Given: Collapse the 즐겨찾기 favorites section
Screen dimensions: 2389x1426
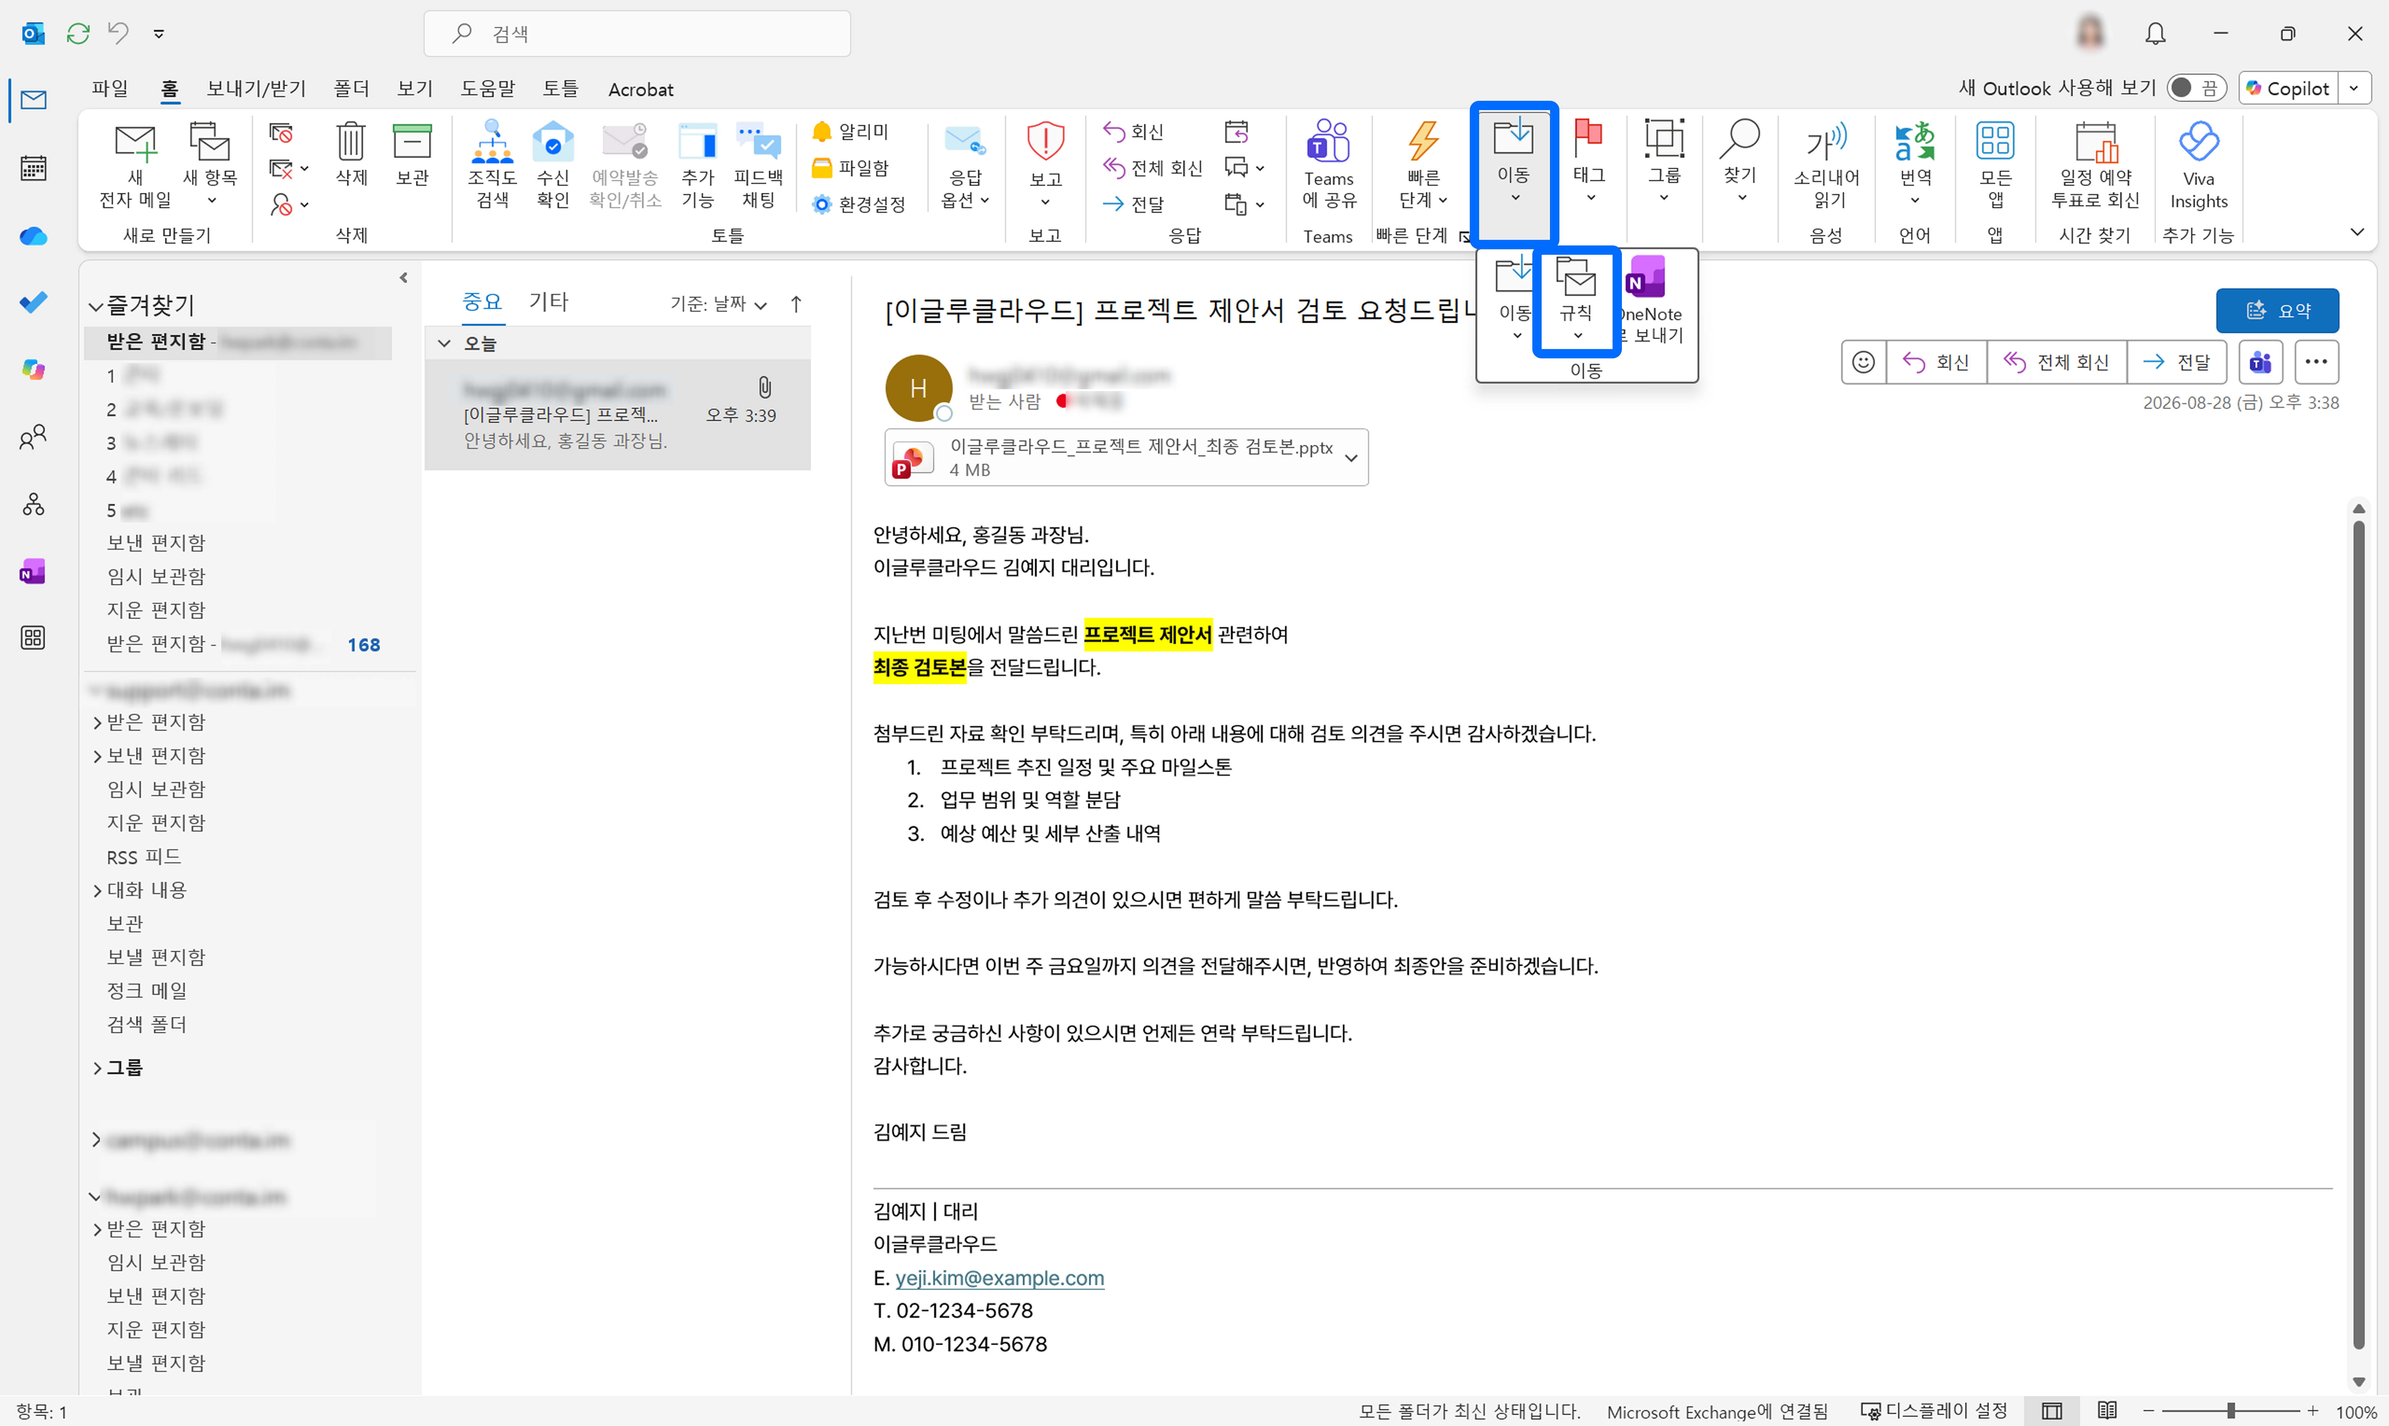Looking at the screenshot, I should coord(95,306).
